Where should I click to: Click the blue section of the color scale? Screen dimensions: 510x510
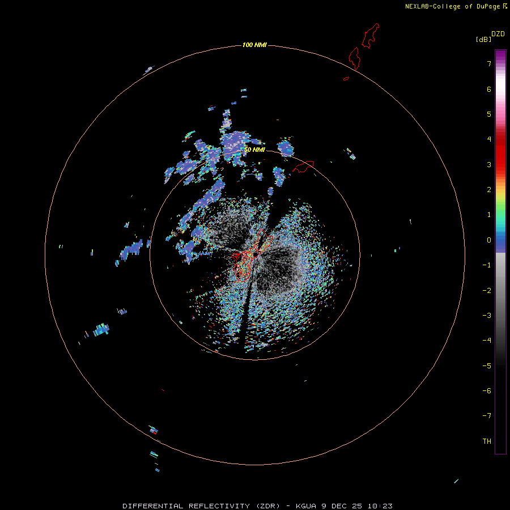click(500, 243)
